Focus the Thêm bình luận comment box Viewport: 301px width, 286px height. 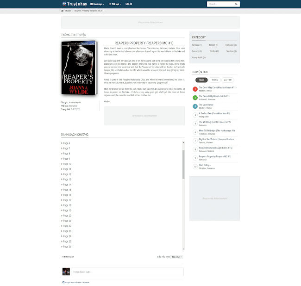(x=127, y=272)
